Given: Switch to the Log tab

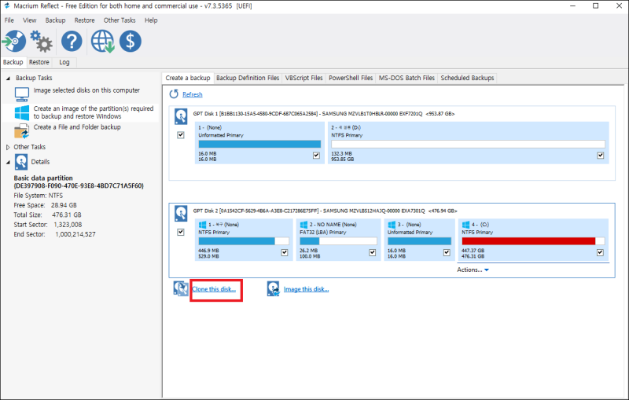Looking at the screenshot, I should point(64,62).
